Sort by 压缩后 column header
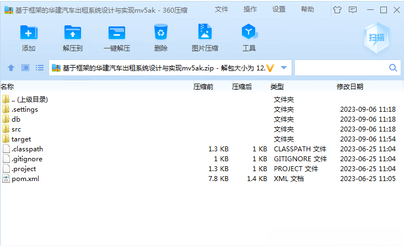The height and width of the screenshot is (246, 404). click(x=241, y=87)
